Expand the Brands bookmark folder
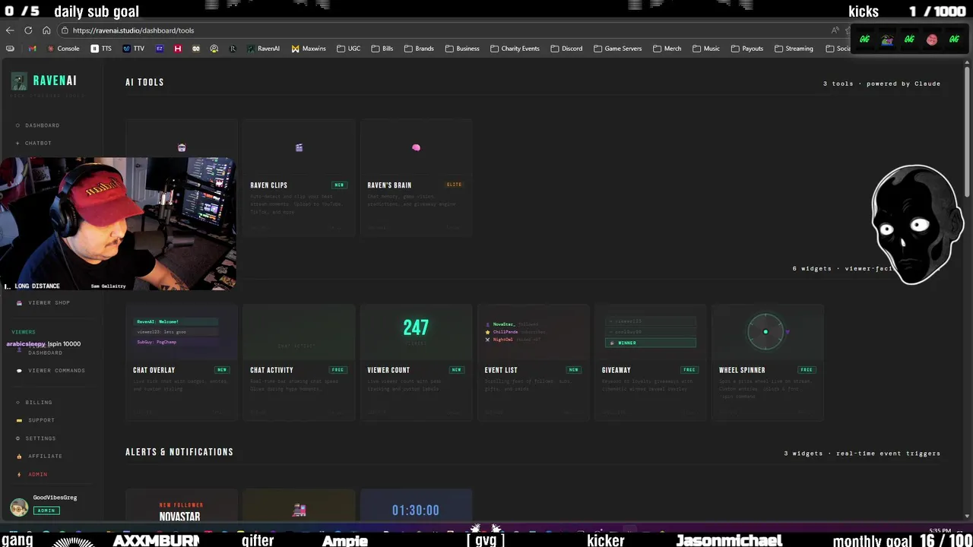 [x=419, y=49]
